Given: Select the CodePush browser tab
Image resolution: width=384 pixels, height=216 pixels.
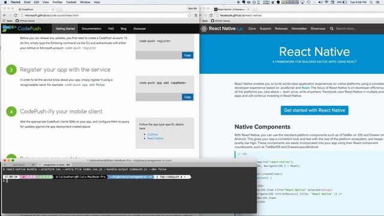Looking at the screenshot, I should click(x=36, y=10).
